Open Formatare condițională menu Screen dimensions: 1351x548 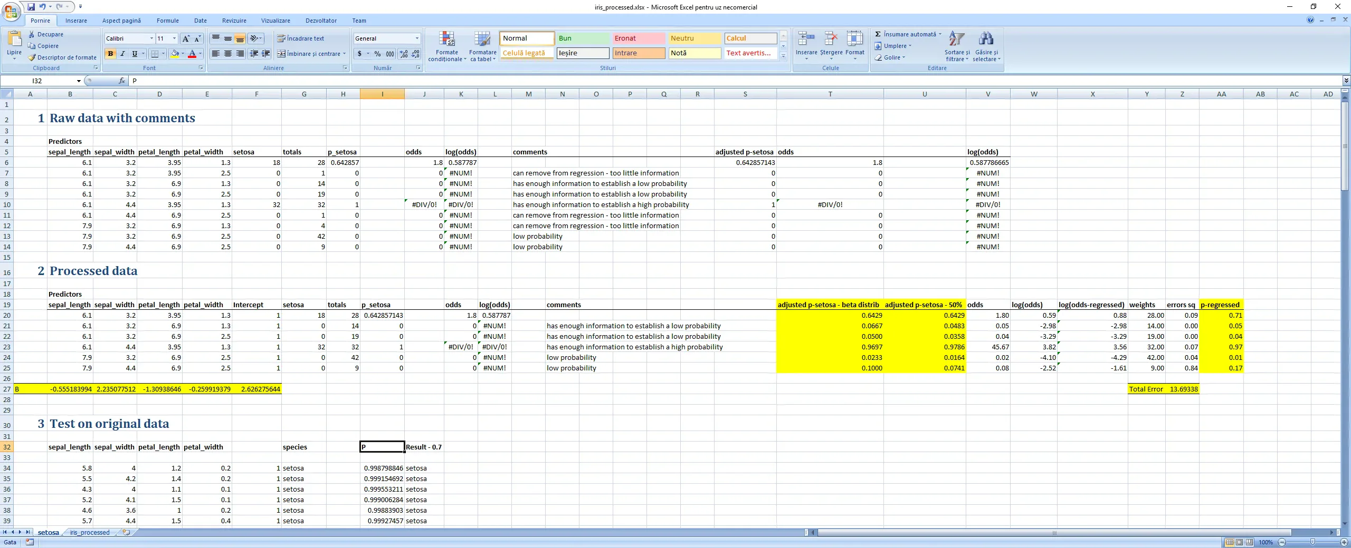click(447, 46)
